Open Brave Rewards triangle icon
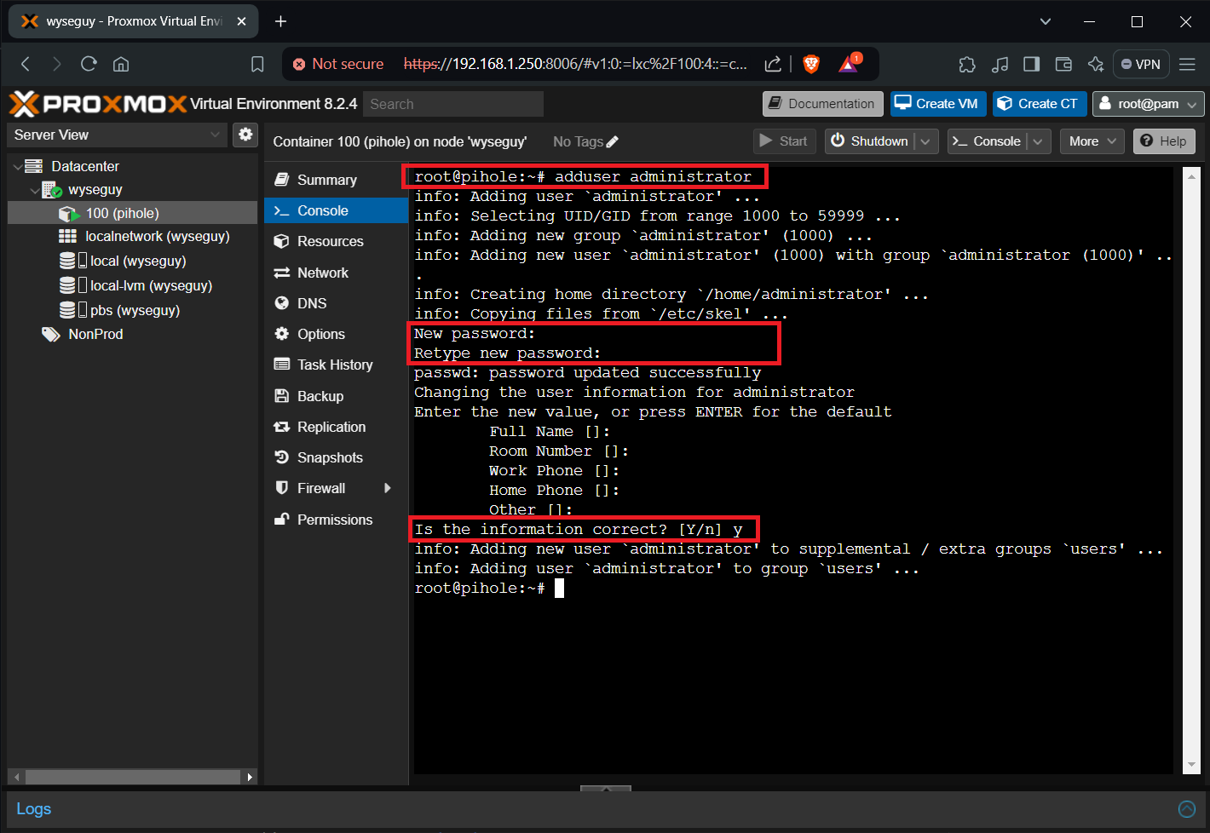The height and width of the screenshot is (833, 1210). [850, 63]
